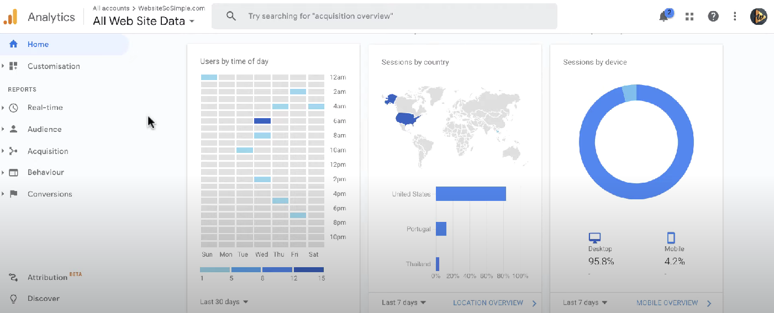Click the United States sessions bar

tap(471, 194)
